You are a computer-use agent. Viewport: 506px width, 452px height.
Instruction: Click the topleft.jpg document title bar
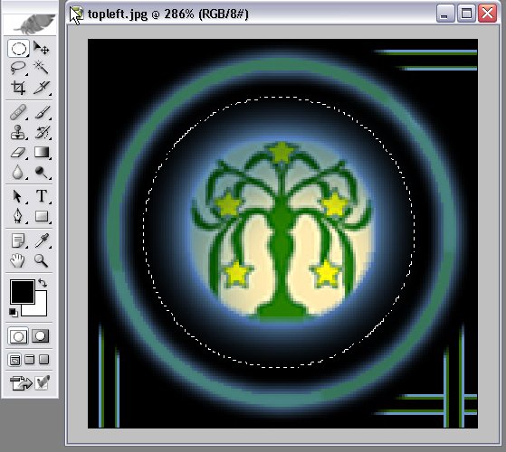pos(252,14)
